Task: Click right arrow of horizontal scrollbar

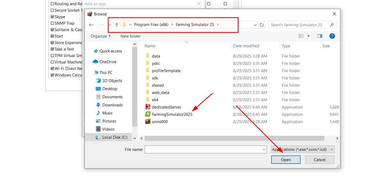Action: [x=337, y=139]
